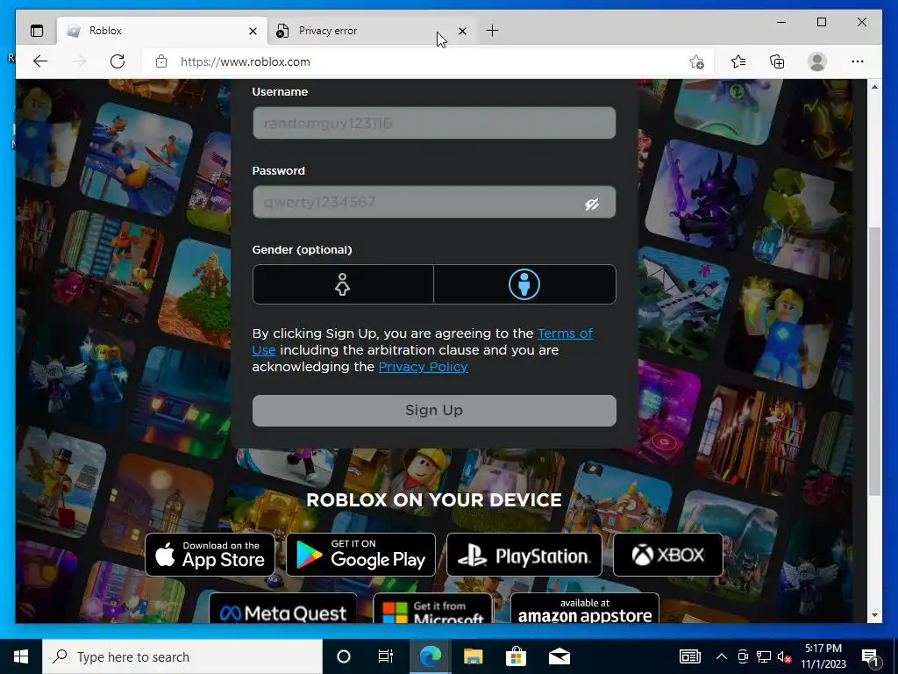
Task: Open the Terms of Use link
Action: coord(566,333)
